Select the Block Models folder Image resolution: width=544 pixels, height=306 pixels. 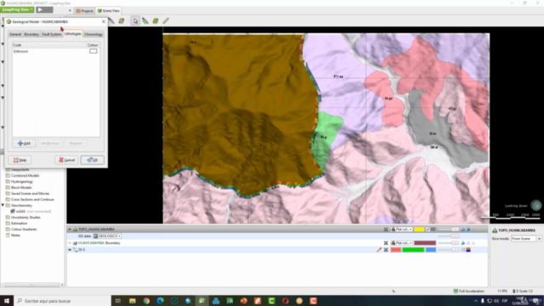[x=21, y=187]
